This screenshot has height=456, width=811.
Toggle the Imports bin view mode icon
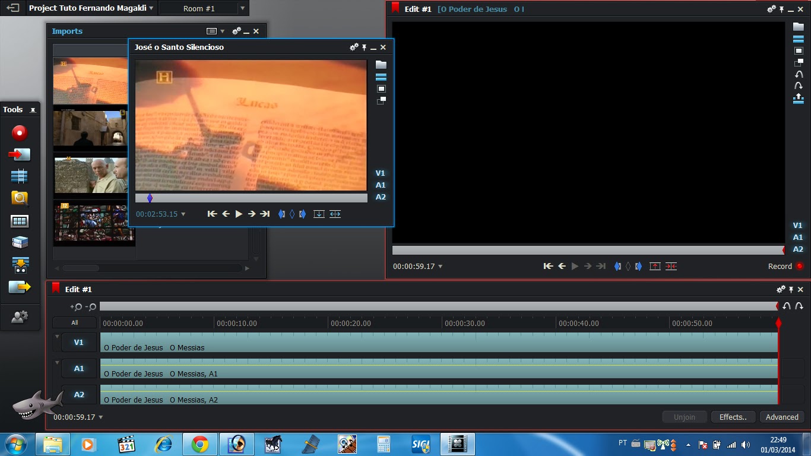[x=211, y=31]
